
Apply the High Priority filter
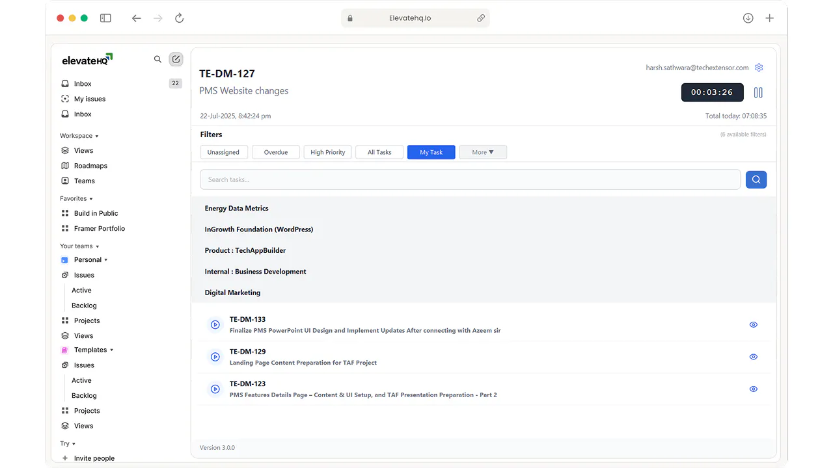(x=328, y=152)
